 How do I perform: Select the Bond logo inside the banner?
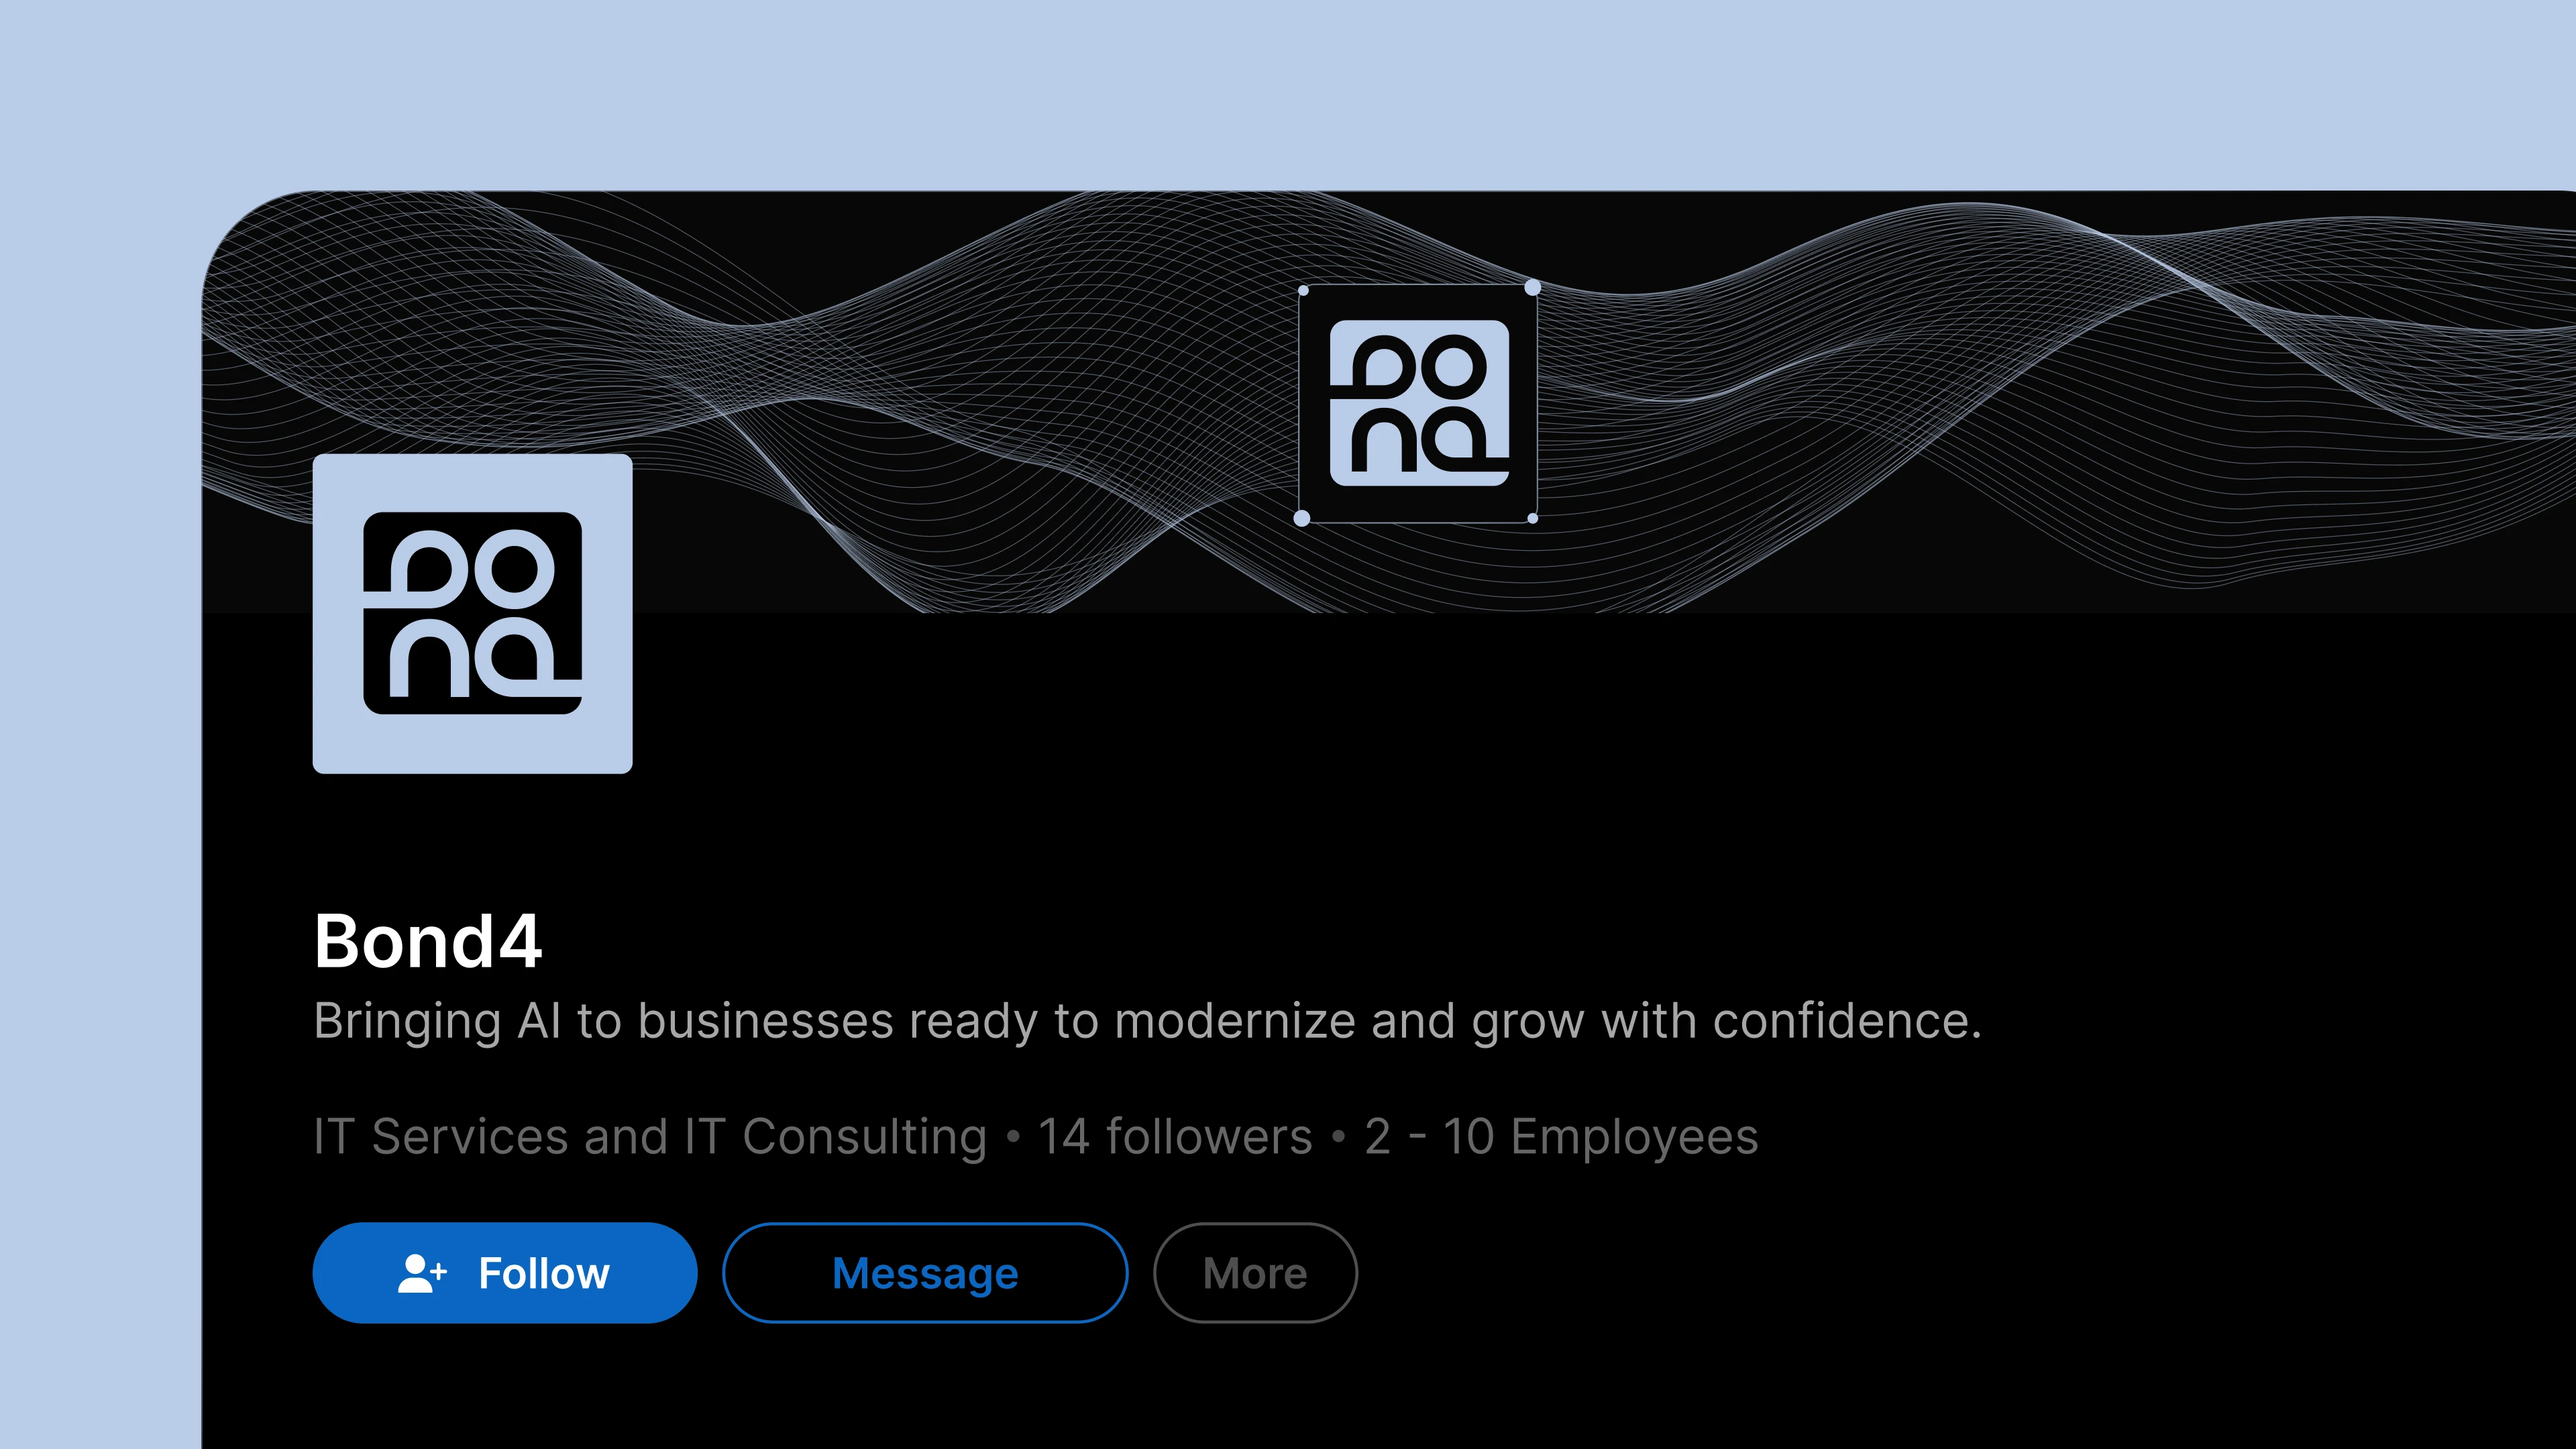(1418, 403)
